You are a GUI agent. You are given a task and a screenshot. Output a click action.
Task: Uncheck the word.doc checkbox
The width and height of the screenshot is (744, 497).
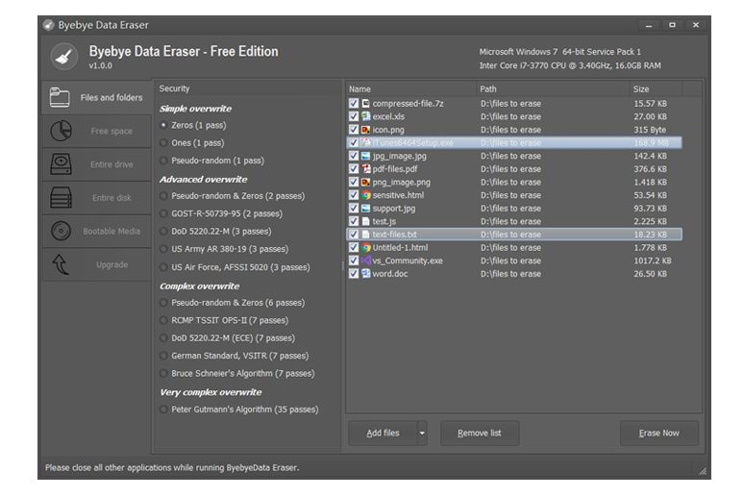pos(354,274)
